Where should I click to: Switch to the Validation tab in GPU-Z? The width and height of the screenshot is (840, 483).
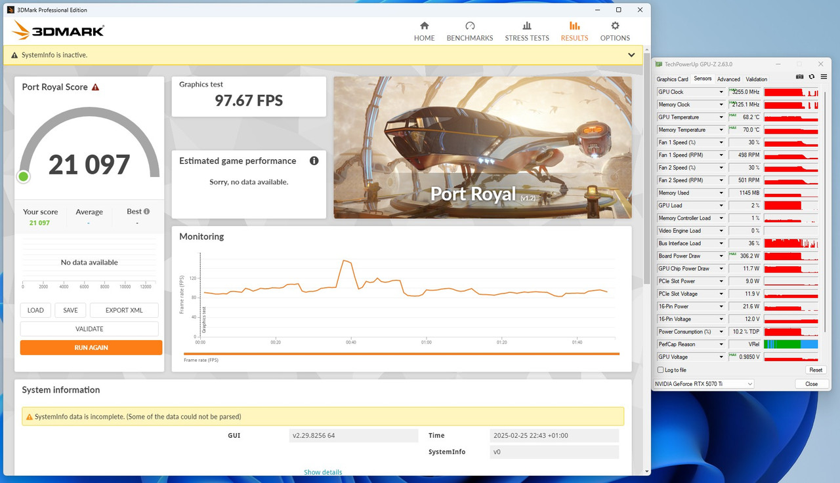(x=756, y=79)
